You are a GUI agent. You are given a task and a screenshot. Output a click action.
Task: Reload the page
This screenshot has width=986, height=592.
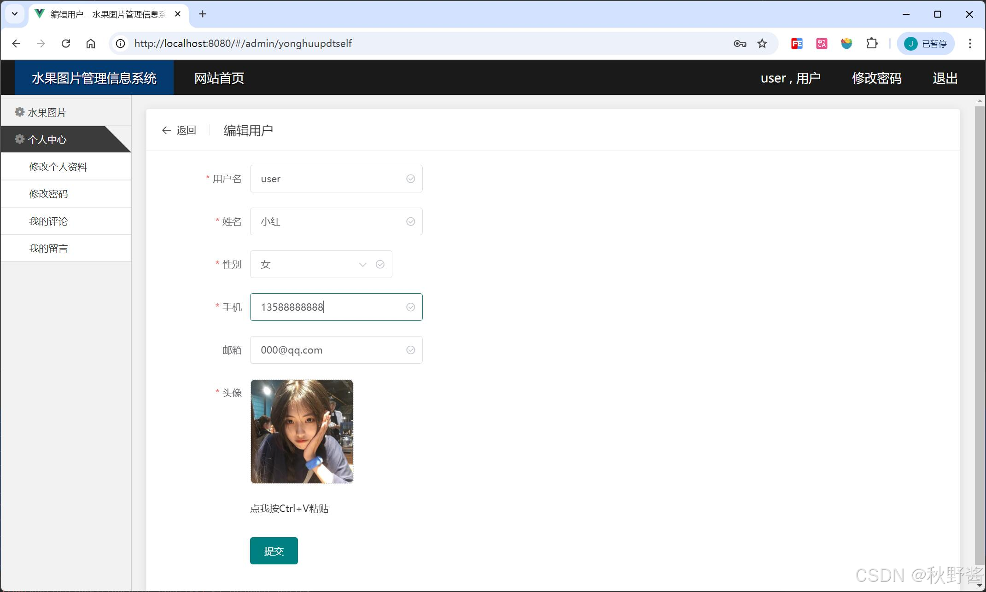click(66, 44)
